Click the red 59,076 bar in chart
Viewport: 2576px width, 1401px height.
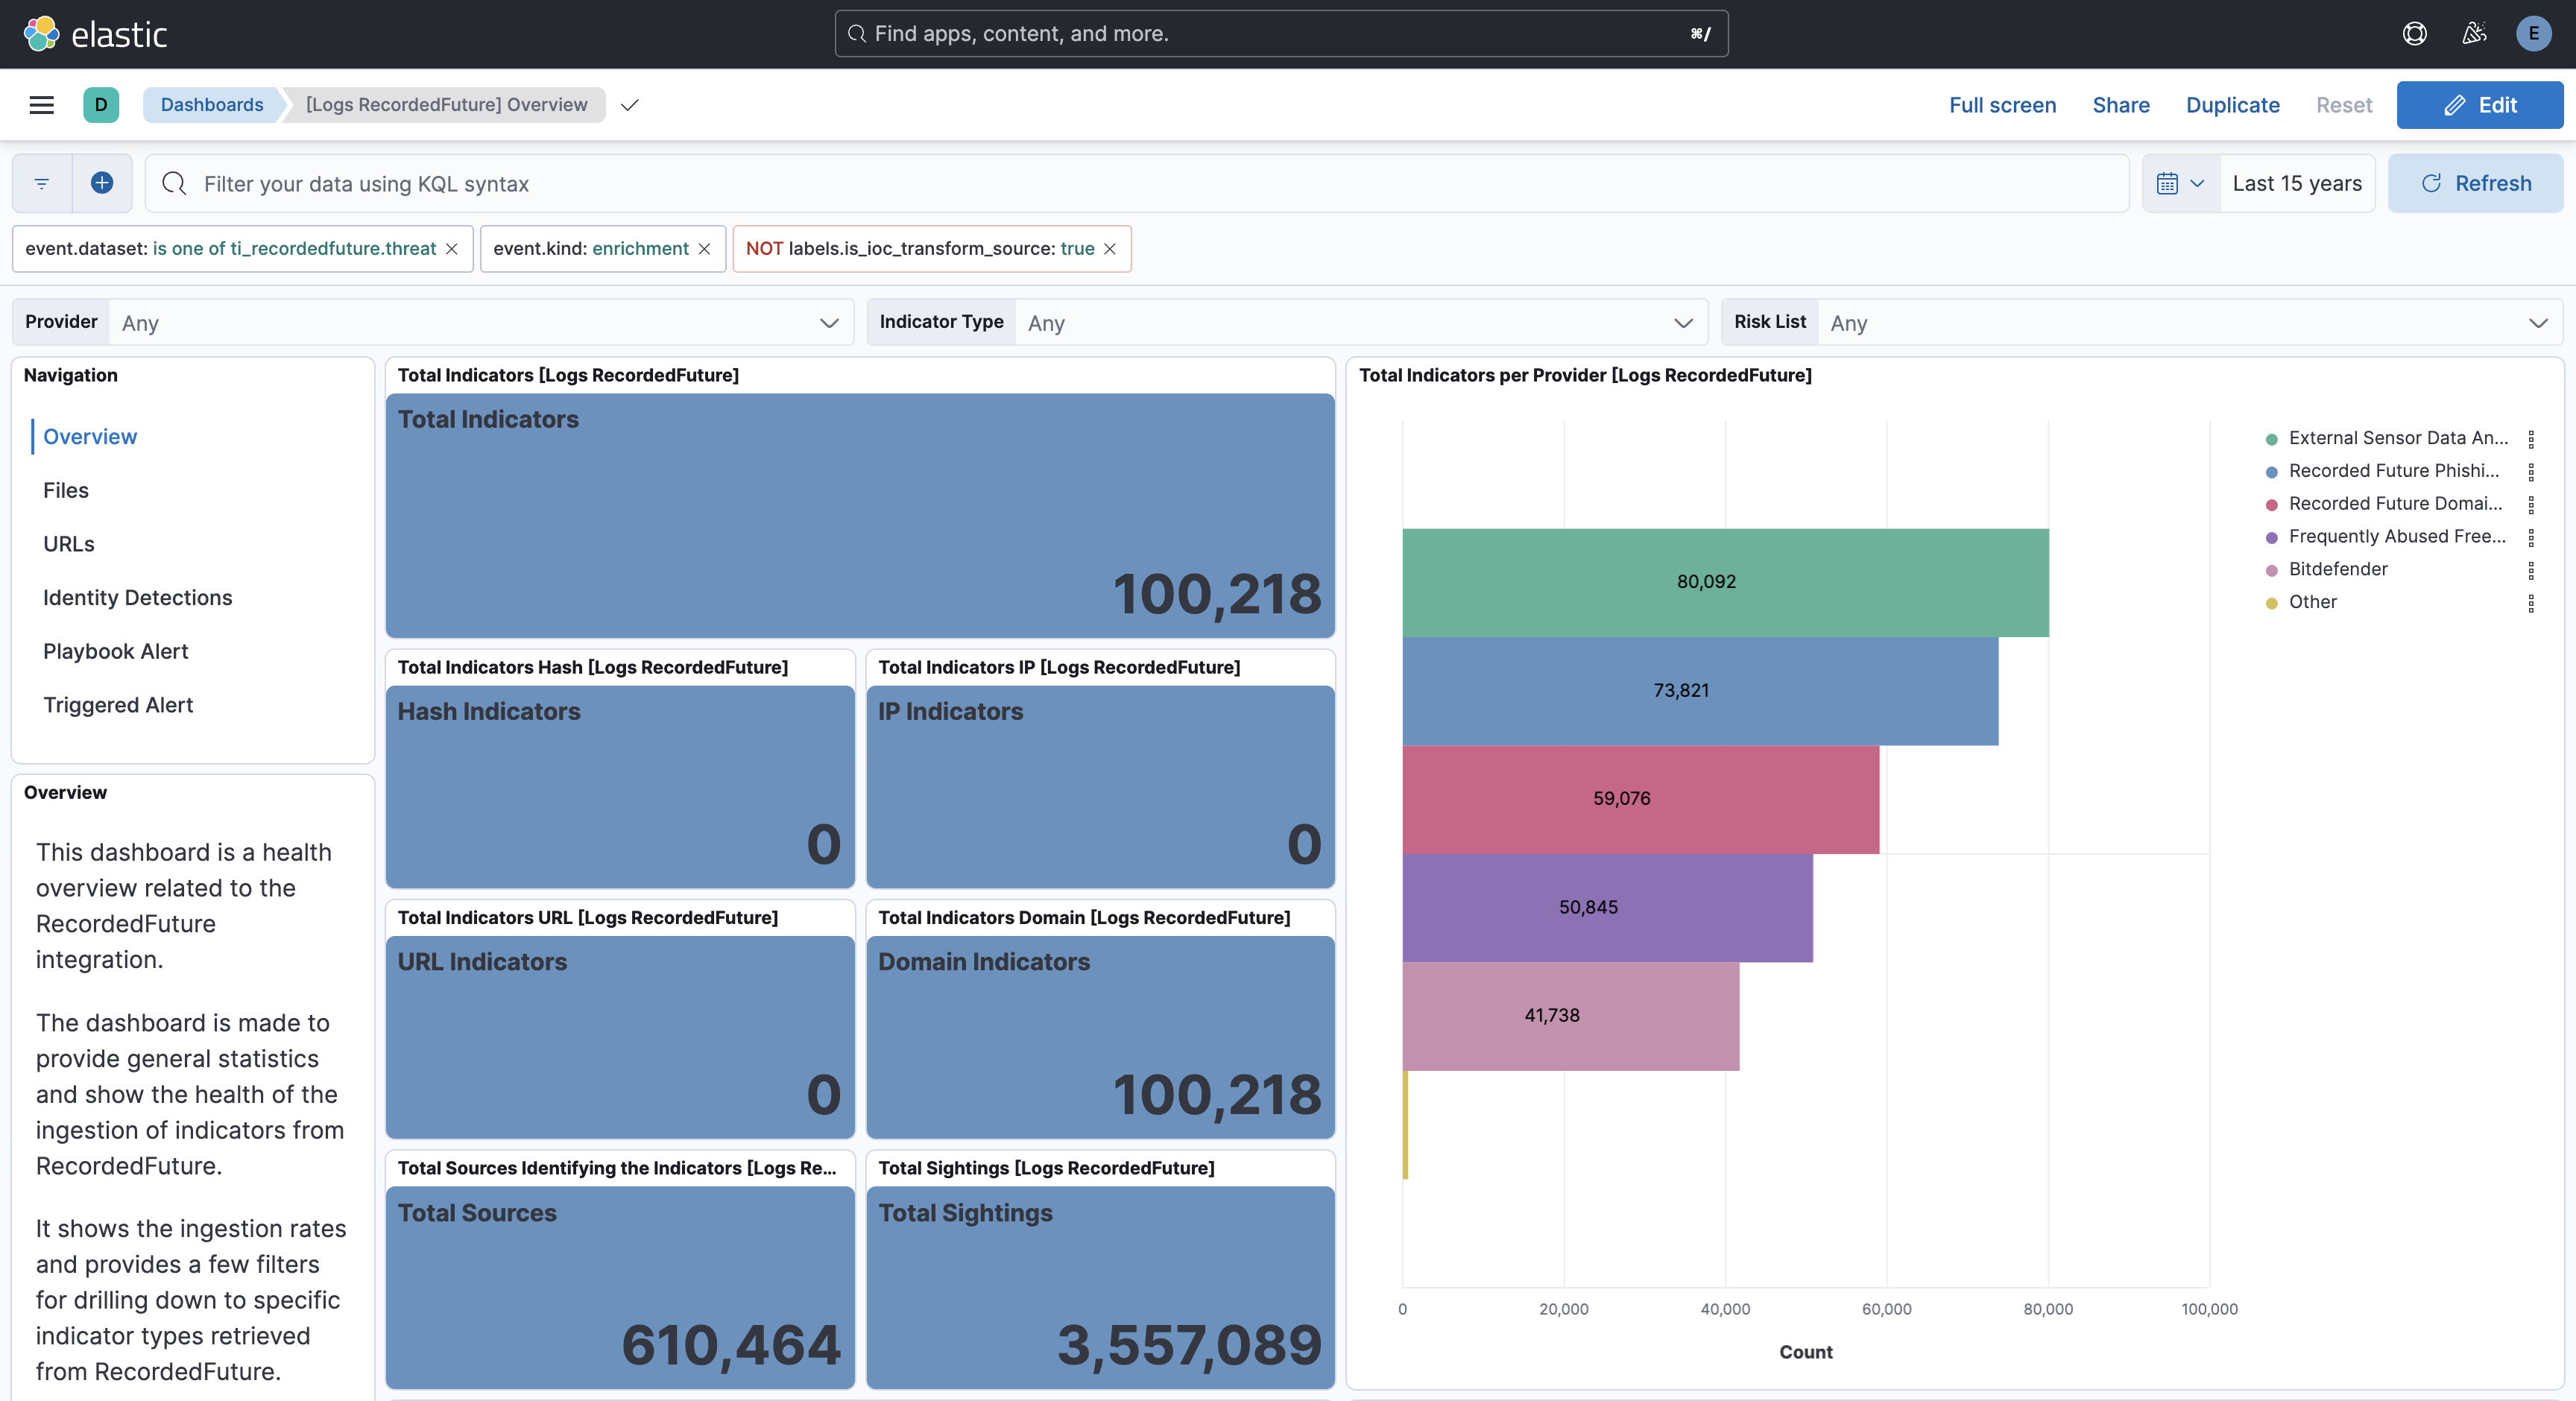(1640, 799)
